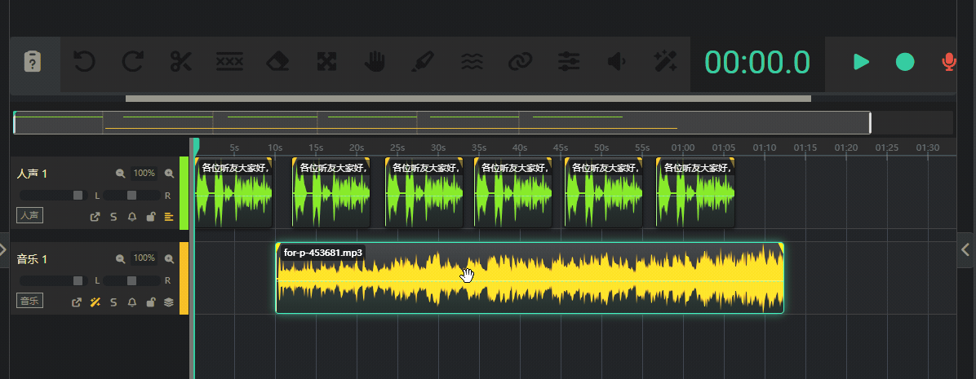This screenshot has height=379, width=976.
Task: Select the hand pan tool
Action: [375, 62]
